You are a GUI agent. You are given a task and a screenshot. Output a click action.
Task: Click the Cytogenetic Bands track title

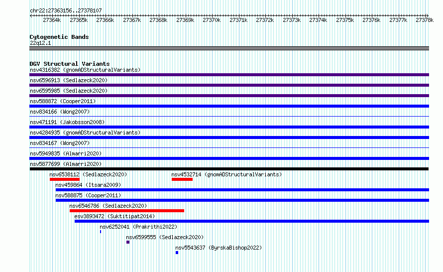click(59, 37)
